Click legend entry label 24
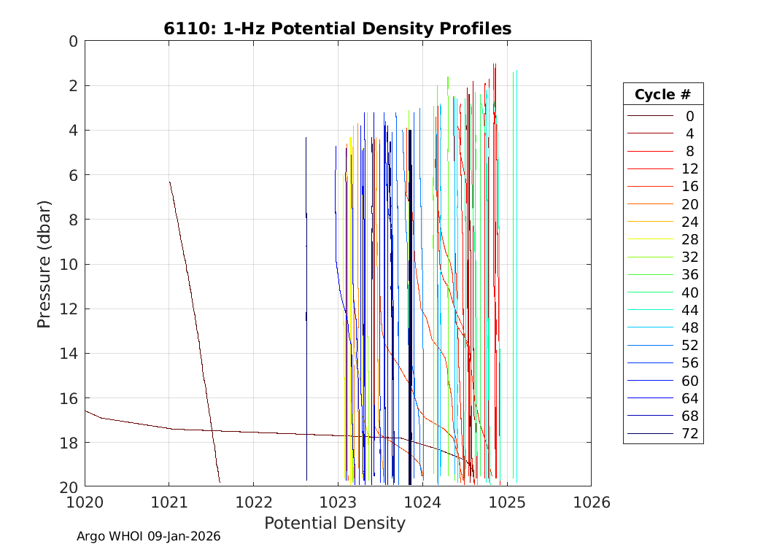 689,222
